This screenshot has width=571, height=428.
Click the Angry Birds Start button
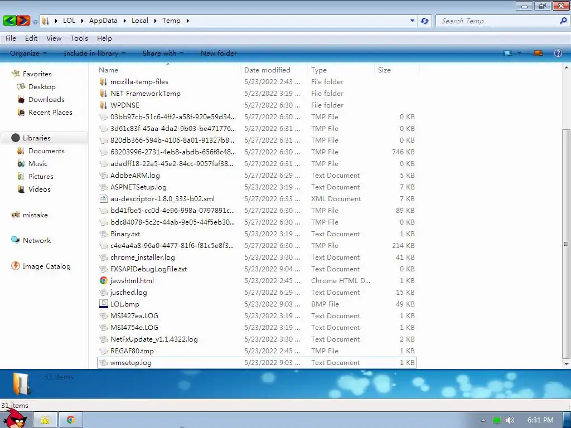coord(14,419)
